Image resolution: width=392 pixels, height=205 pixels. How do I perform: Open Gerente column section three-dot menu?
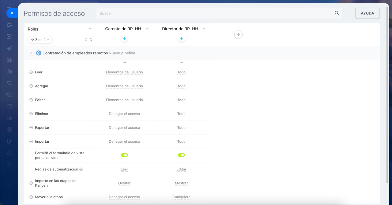124,62
